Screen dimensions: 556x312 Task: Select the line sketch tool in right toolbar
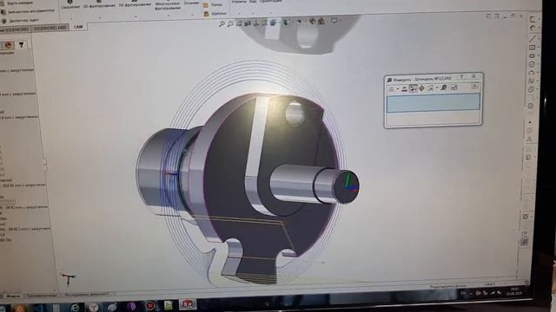click(532, 38)
